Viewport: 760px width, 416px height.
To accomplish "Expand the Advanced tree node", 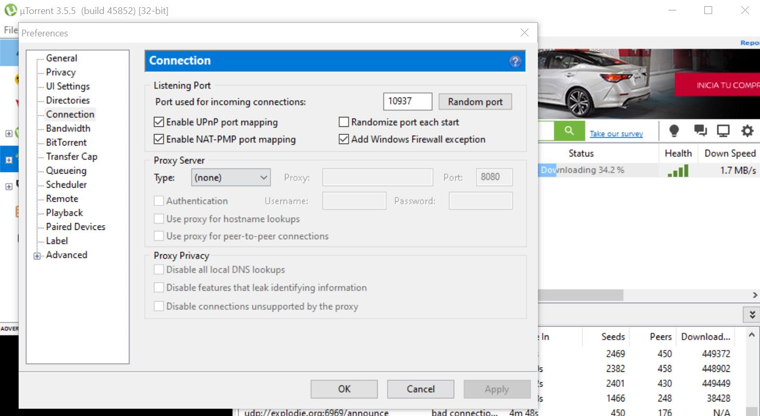I will click(x=37, y=255).
